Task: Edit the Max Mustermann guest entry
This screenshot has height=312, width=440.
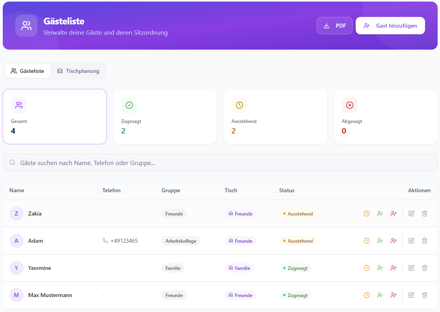Action: coord(411,295)
